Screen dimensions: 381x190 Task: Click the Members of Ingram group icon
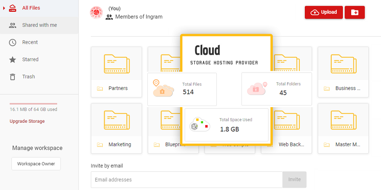[x=109, y=17]
